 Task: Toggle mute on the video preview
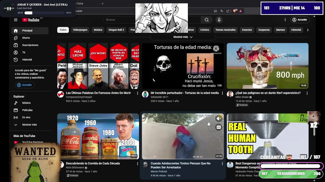click(x=219, y=118)
